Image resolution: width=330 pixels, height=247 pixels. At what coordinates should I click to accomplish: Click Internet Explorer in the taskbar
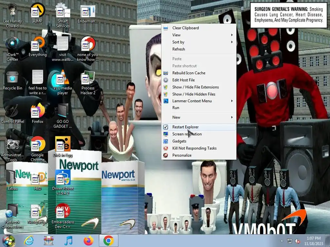pyautogui.click(x=29, y=241)
